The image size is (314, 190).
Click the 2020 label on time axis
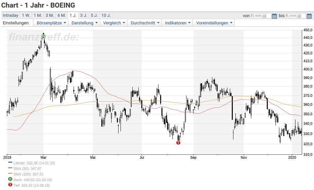[x=292, y=157]
